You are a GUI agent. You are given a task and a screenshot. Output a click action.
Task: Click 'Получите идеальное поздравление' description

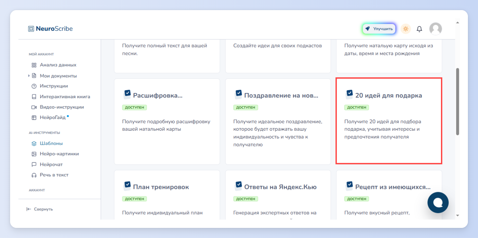coord(278,133)
